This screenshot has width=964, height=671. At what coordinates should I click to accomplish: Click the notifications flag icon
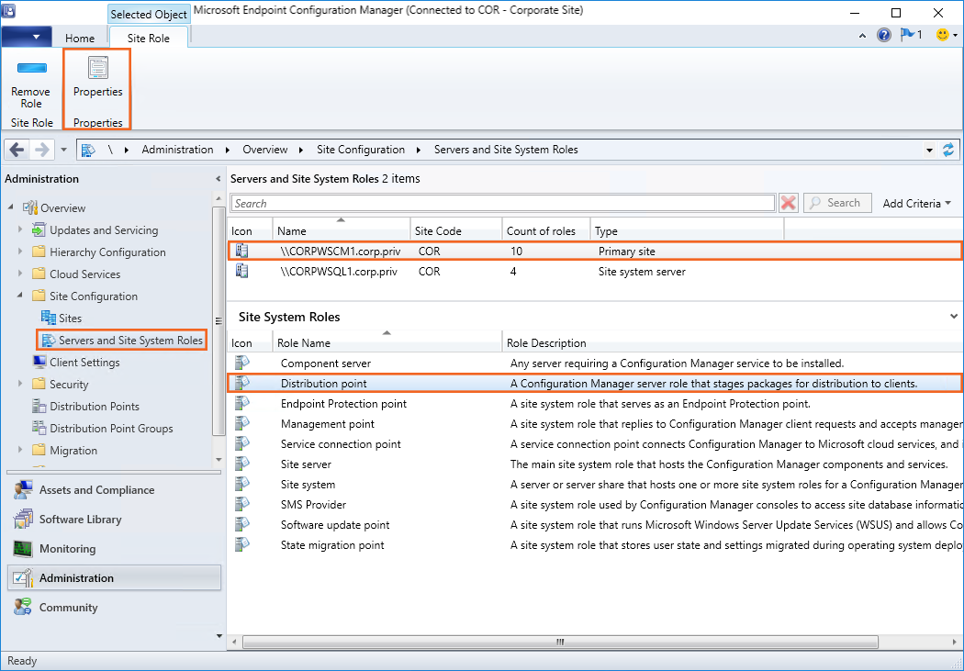[910, 35]
